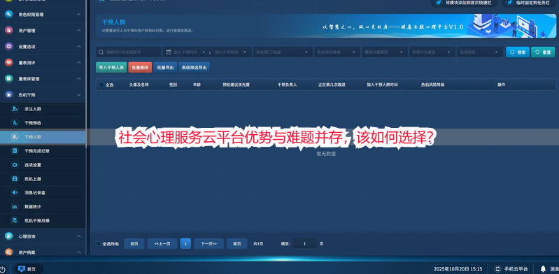
Task: Click the red 批量删除 button
Action: pyautogui.click(x=140, y=67)
